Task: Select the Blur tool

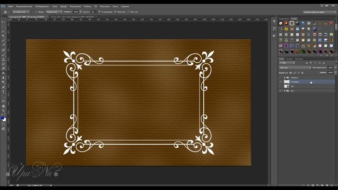Action: [3, 78]
